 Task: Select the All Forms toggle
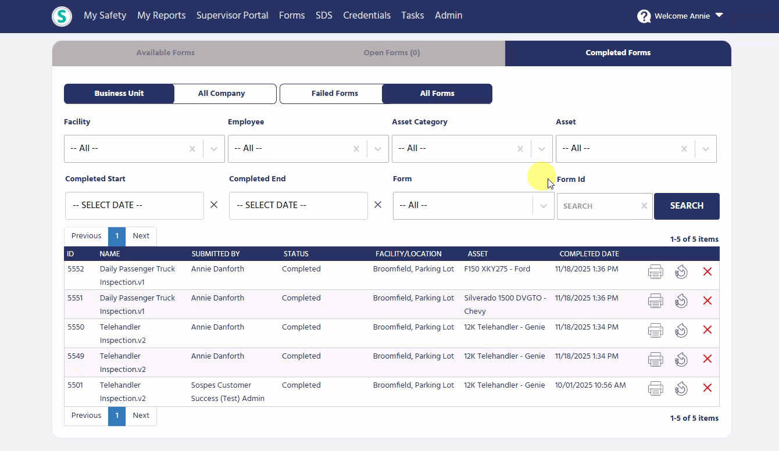[x=437, y=93]
